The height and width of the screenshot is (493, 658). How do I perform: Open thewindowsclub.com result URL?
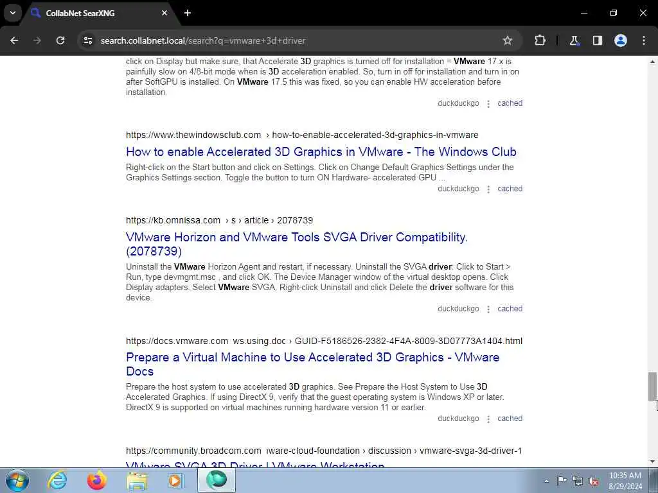[x=302, y=135]
